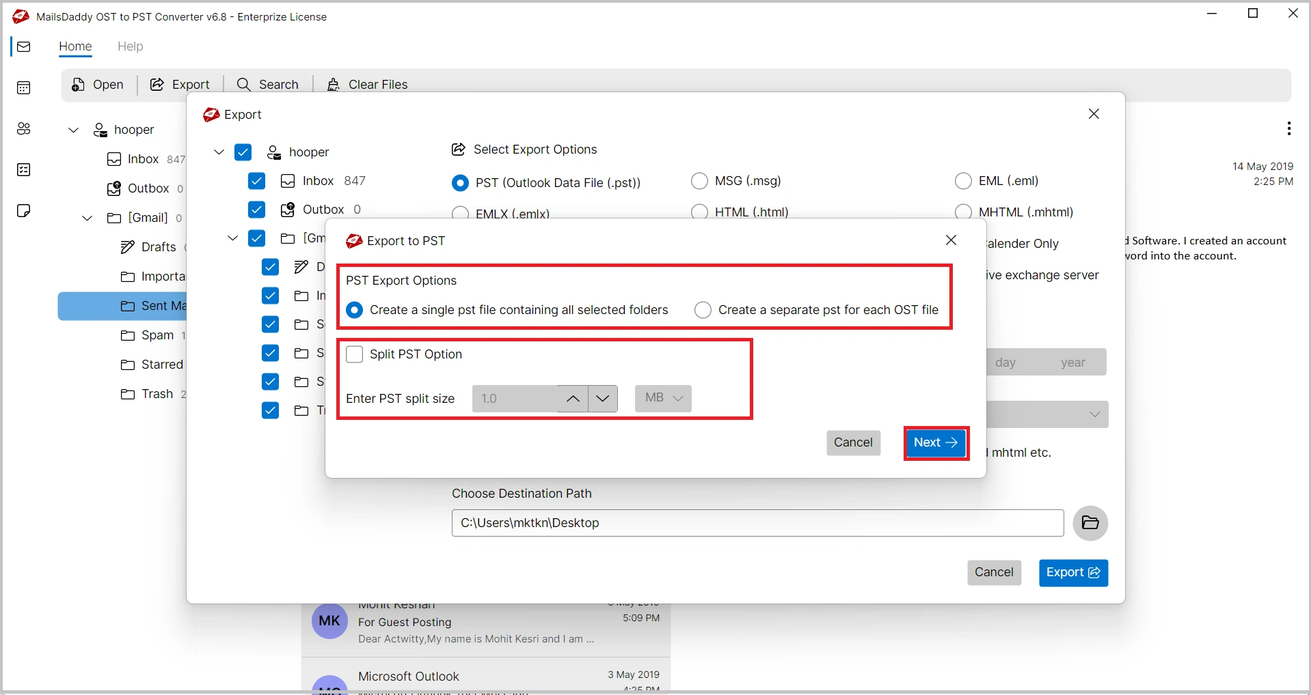Viewport: 1311px width, 695px height.
Task: Uncheck the Outbox 0 checkbox in Export
Action: click(x=257, y=210)
